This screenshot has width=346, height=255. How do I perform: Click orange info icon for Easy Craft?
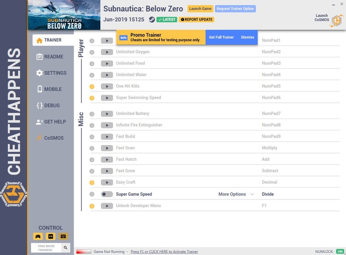pos(92,183)
